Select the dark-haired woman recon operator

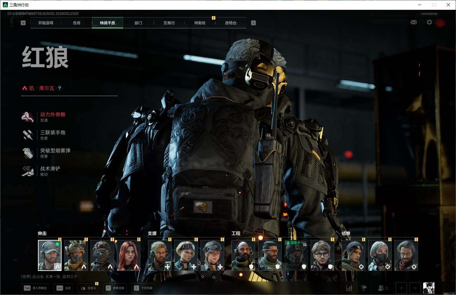coord(354,255)
